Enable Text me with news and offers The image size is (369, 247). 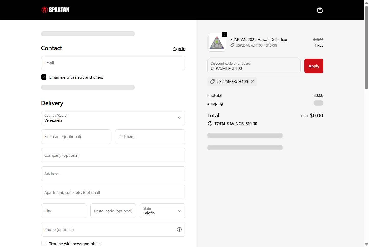coord(44,244)
